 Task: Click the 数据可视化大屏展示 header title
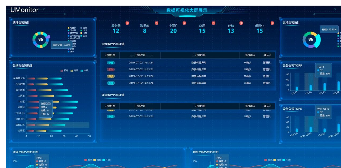tap(187, 10)
